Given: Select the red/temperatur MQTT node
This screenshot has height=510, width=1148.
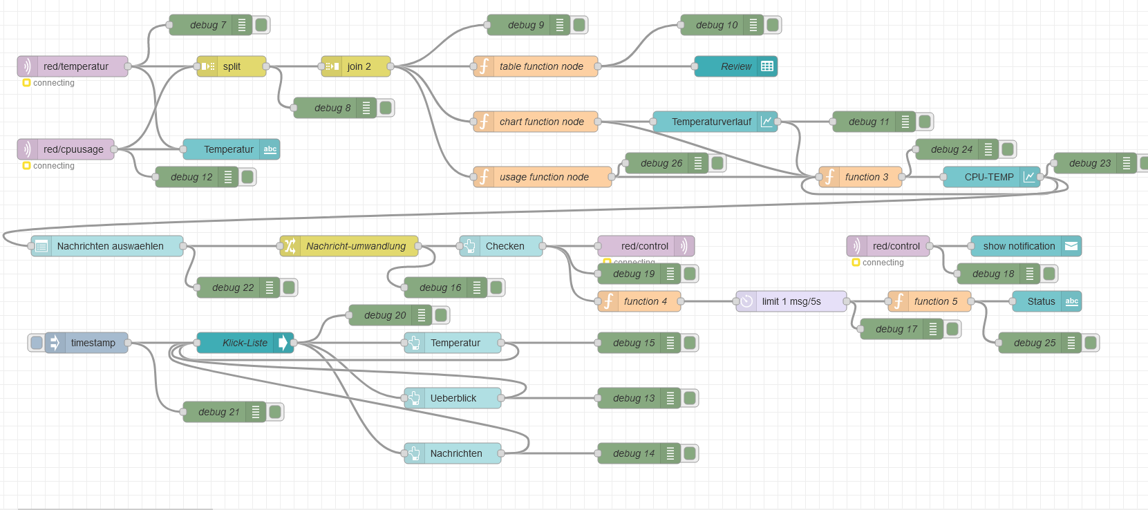Looking at the screenshot, I should 73,66.
